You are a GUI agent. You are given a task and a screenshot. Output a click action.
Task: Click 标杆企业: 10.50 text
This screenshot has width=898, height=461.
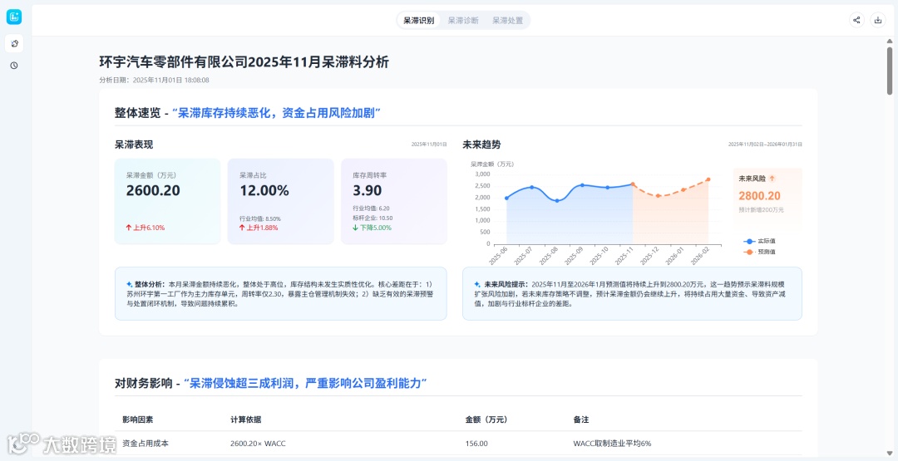[373, 218]
